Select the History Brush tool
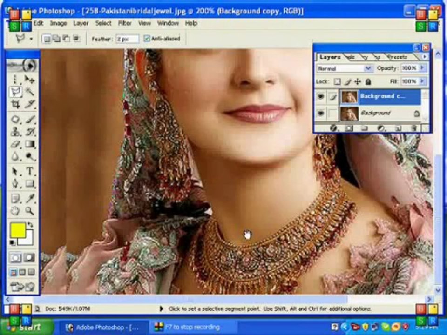 (x=30, y=132)
